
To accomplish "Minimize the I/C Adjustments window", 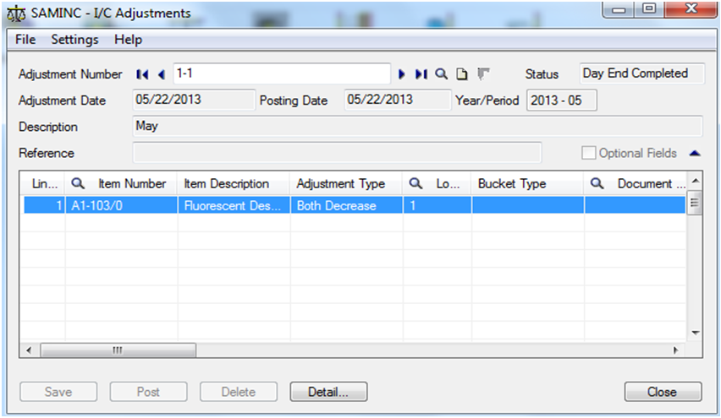I will 619,9.
